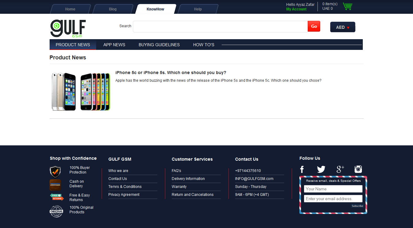Open the Twitter bird icon
The width and height of the screenshot is (413, 228).
pyautogui.click(x=321, y=169)
